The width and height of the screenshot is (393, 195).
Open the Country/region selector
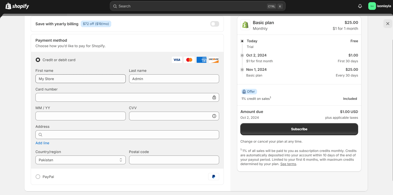point(80,160)
